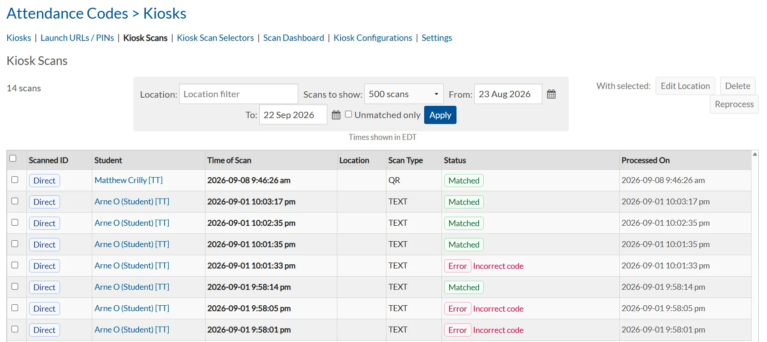Click Incorrect code text on 9:58:05 pm row

(498, 309)
